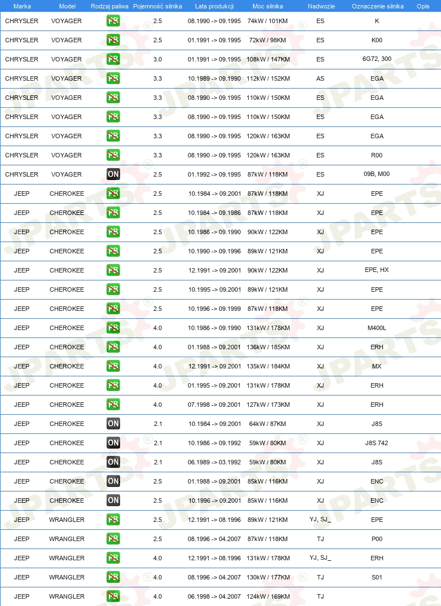This screenshot has height=606, width=441.
Task: Click the petrol icon in the Wrangler 124kW/169KM row
Action: pos(113,596)
